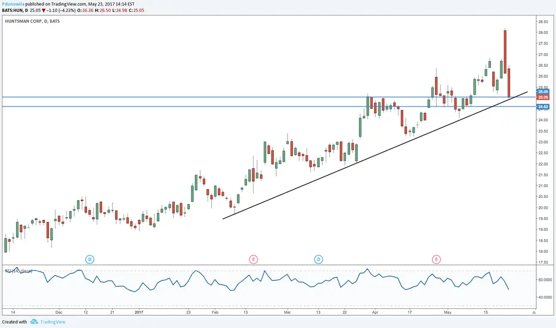Click the 17.50 price axis label
The image size is (556, 328).
pyautogui.click(x=543, y=262)
